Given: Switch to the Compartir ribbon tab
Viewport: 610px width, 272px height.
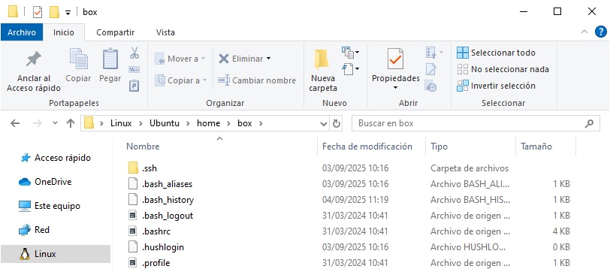Looking at the screenshot, I should point(115,32).
